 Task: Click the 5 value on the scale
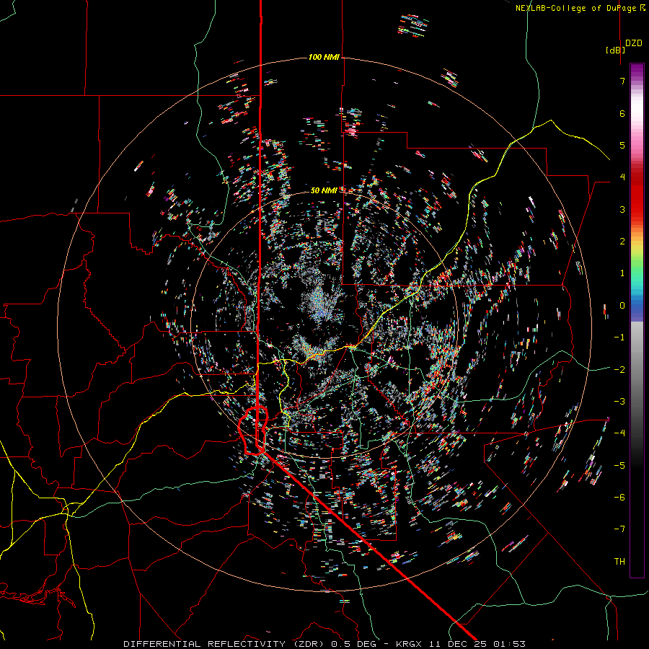point(622,145)
